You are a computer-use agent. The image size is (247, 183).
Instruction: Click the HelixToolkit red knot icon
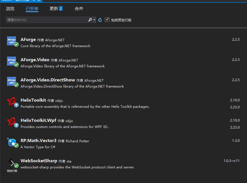pyautogui.click(x=12, y=101)
